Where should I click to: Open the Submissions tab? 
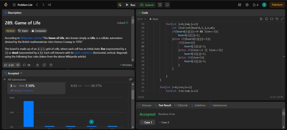[x=218, y=105]
